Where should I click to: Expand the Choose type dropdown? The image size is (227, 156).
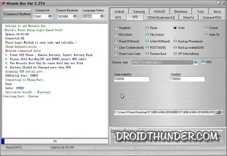point(196,63)
